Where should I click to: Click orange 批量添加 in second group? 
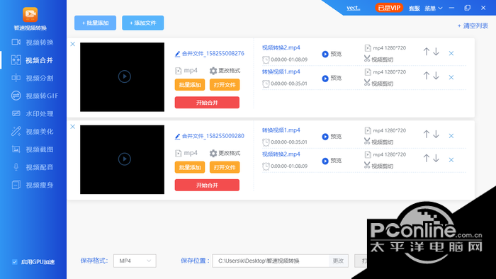[x=190, y=167]
